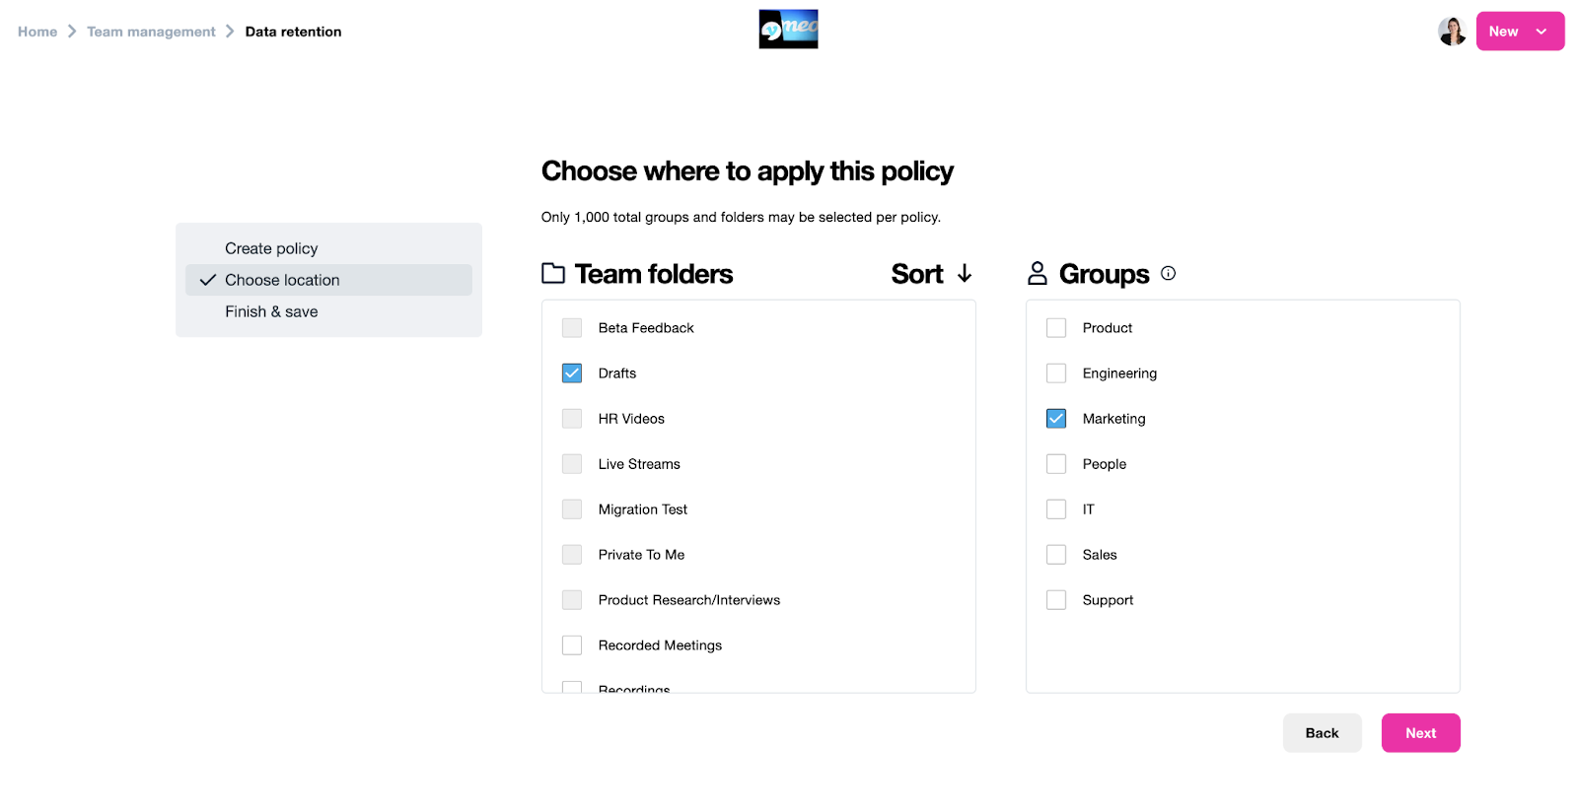The height and width of the screenshot is (811, 1578).
Task: Enable the Recorded Meetings folder checkbox
Action: (x=572, y=645)
